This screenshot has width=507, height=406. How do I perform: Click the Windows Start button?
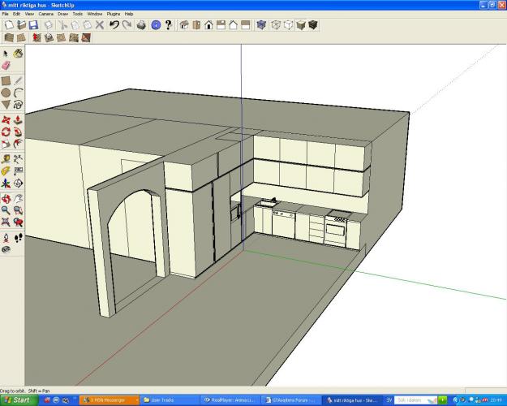pyautogui.click(x=18, y=400)
